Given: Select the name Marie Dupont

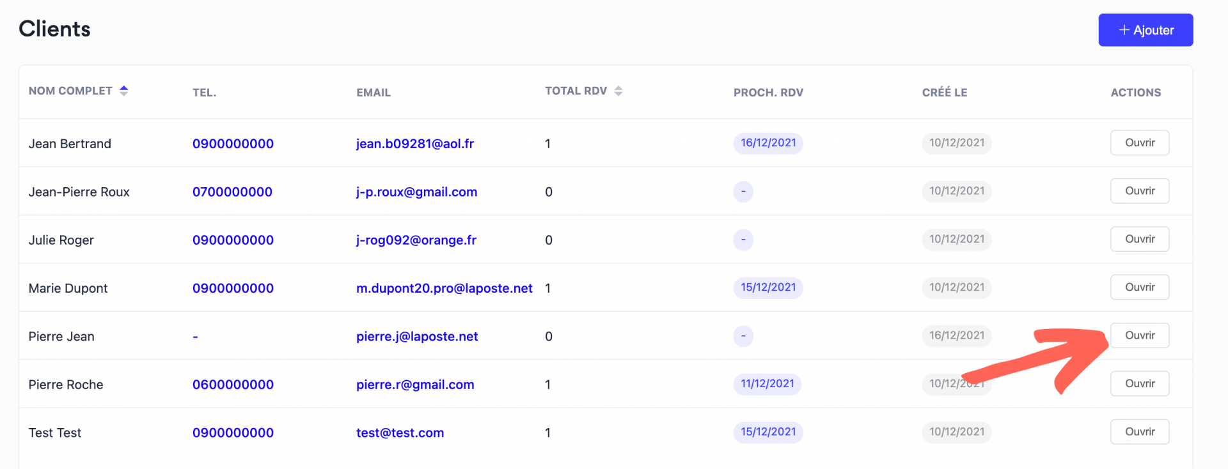Looking at the screenshot, I should (x=68, y=288).
